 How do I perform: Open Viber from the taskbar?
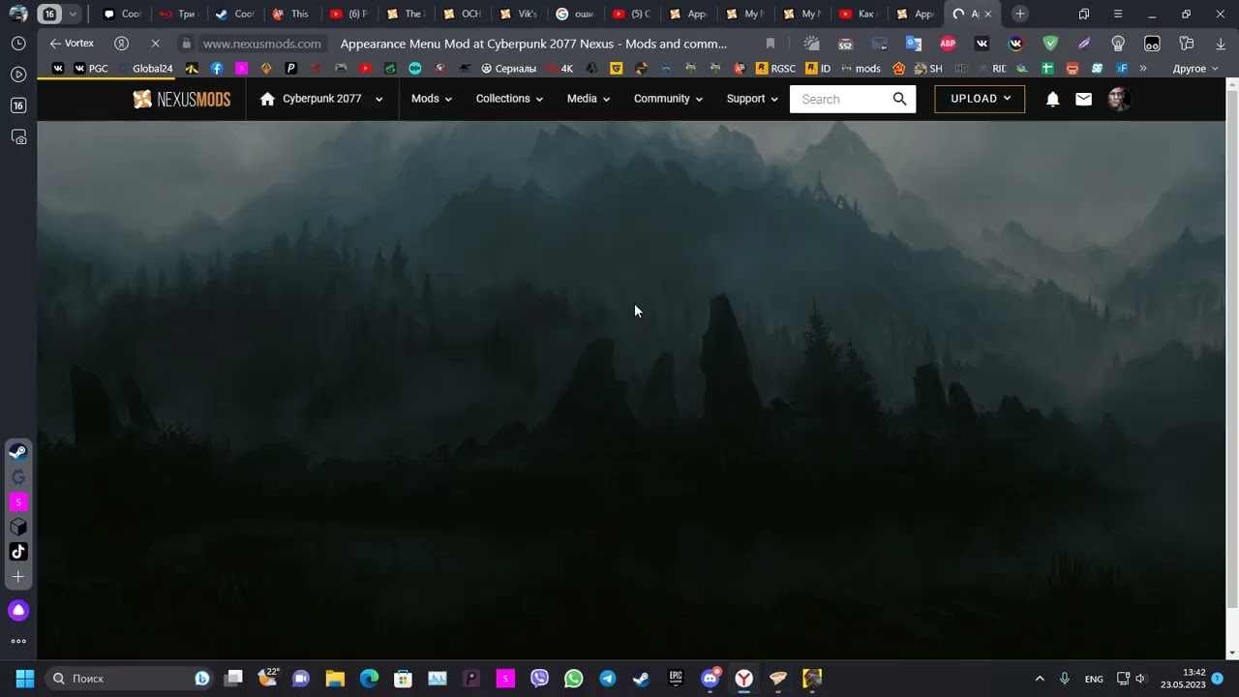tap(539, 679)
